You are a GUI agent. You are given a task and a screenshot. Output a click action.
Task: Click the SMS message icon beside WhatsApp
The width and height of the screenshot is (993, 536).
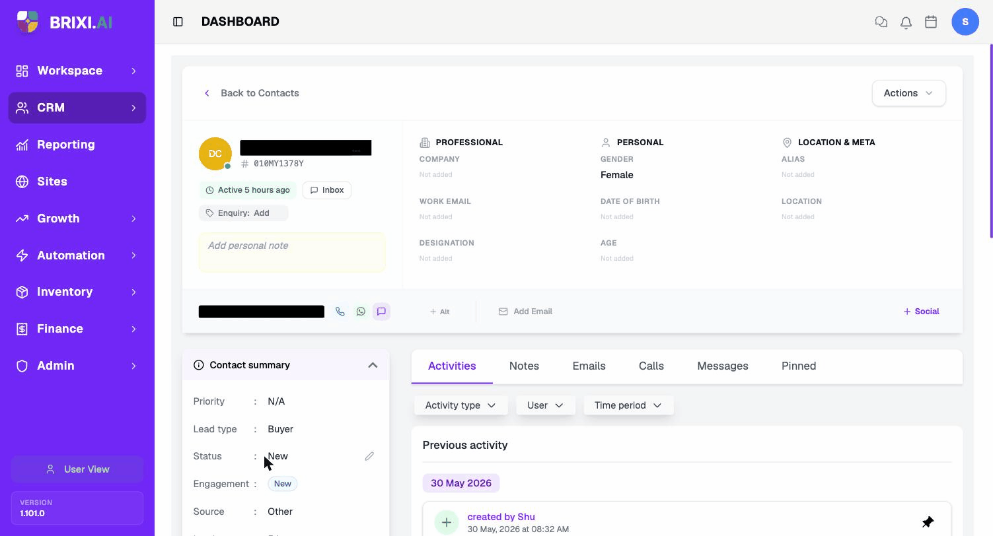[x=381, y=312]
